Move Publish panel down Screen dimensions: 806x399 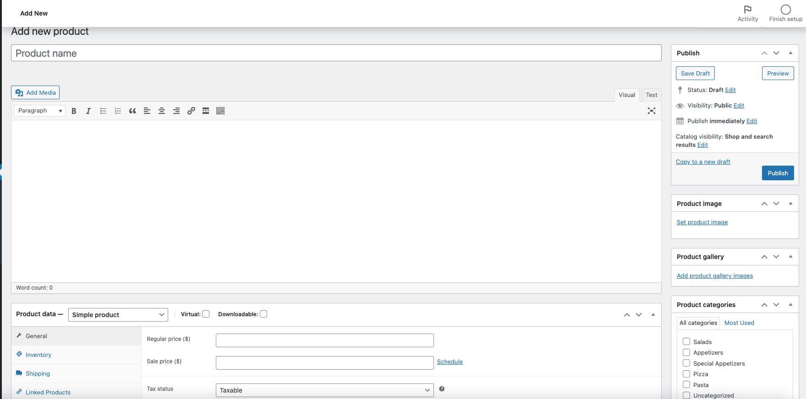pos(776,53)
